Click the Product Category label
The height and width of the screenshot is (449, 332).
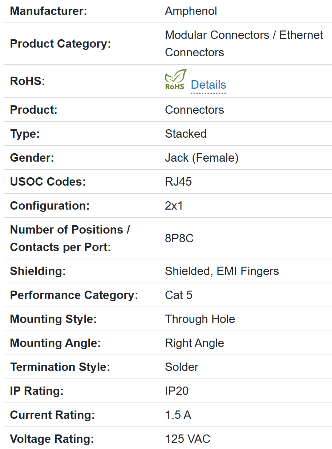60,44
